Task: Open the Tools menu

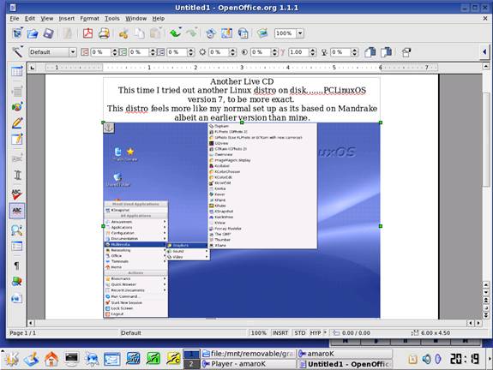Action: coord(112,19)
